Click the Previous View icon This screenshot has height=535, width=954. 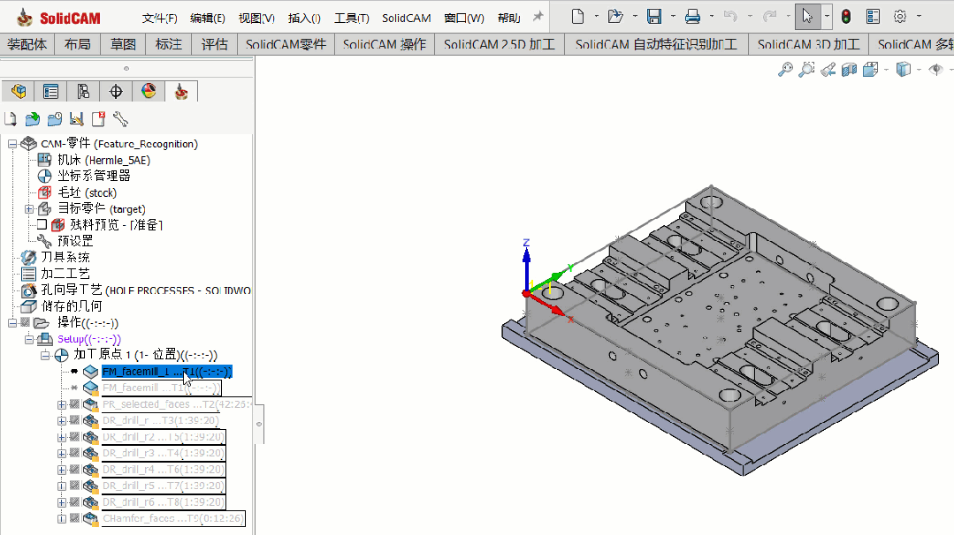tap(828, 70)
